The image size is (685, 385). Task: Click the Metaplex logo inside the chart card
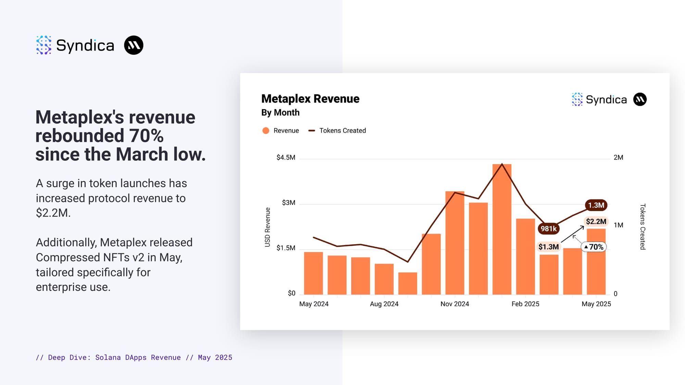(640, 100)
